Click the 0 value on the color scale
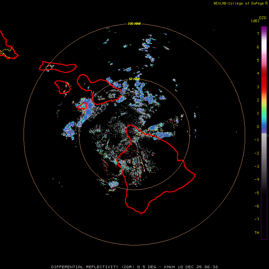The width and height of the screenshot is (269, 269). 258,127
